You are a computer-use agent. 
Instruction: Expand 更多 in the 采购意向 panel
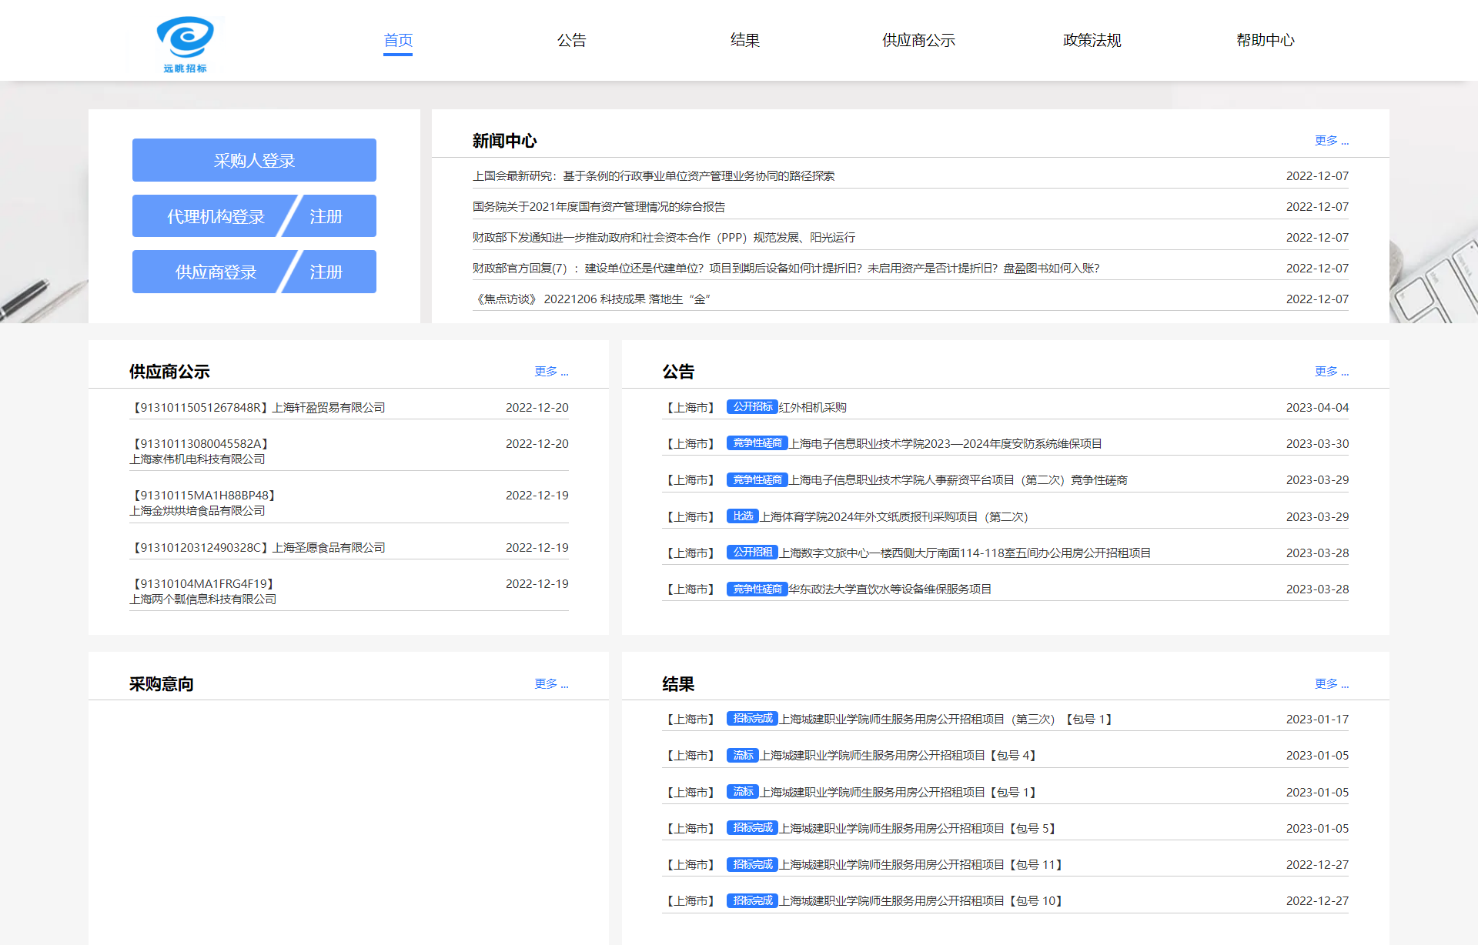(x=551, y=684)
